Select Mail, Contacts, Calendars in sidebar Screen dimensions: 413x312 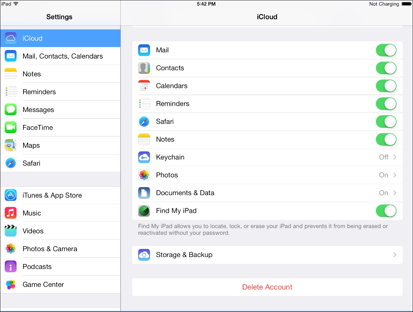pos(60,56)
